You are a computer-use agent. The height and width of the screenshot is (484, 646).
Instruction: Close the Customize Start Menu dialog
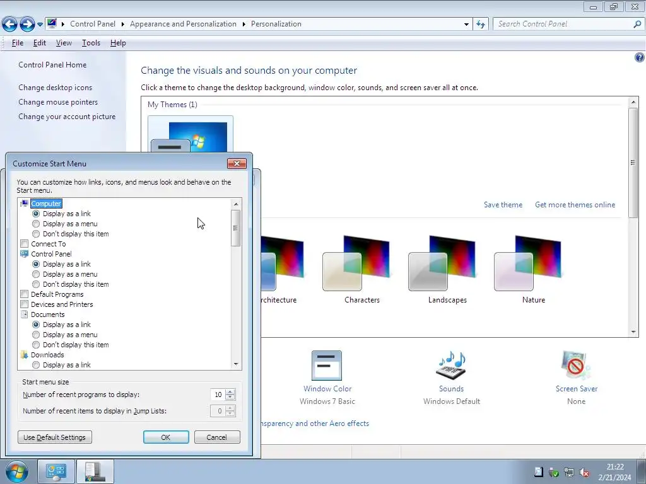point(237,163)
